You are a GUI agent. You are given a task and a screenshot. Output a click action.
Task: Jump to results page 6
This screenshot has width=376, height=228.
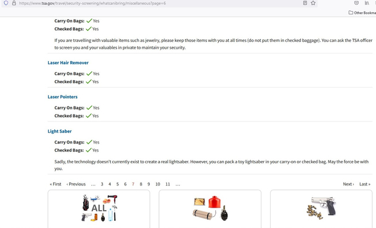click(x=125, y=184)
